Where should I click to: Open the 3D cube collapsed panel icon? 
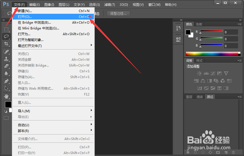pyautogui.click(x=178, y=39)
